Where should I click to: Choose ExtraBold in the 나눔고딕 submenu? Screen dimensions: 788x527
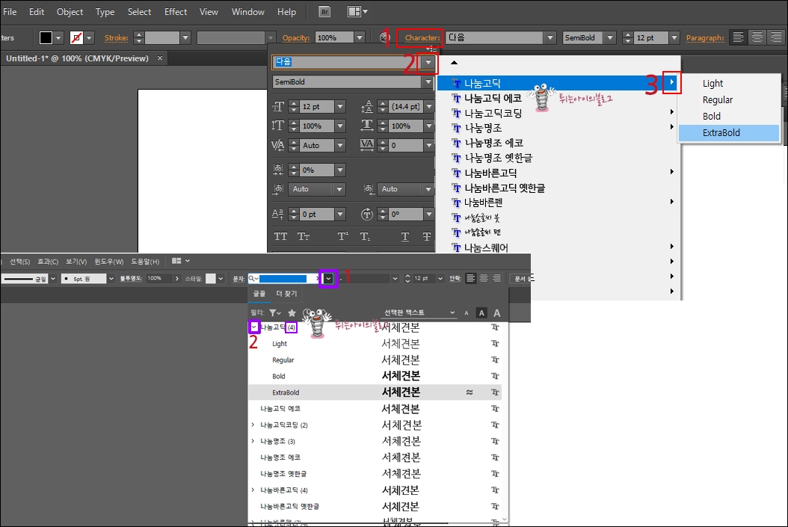pyautogui.click(x=728, y=132)
